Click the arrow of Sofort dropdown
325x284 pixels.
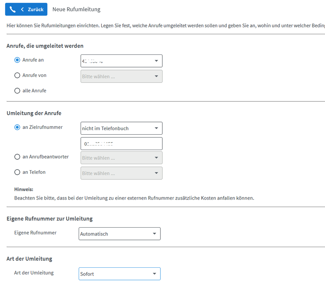pos(155,274)
